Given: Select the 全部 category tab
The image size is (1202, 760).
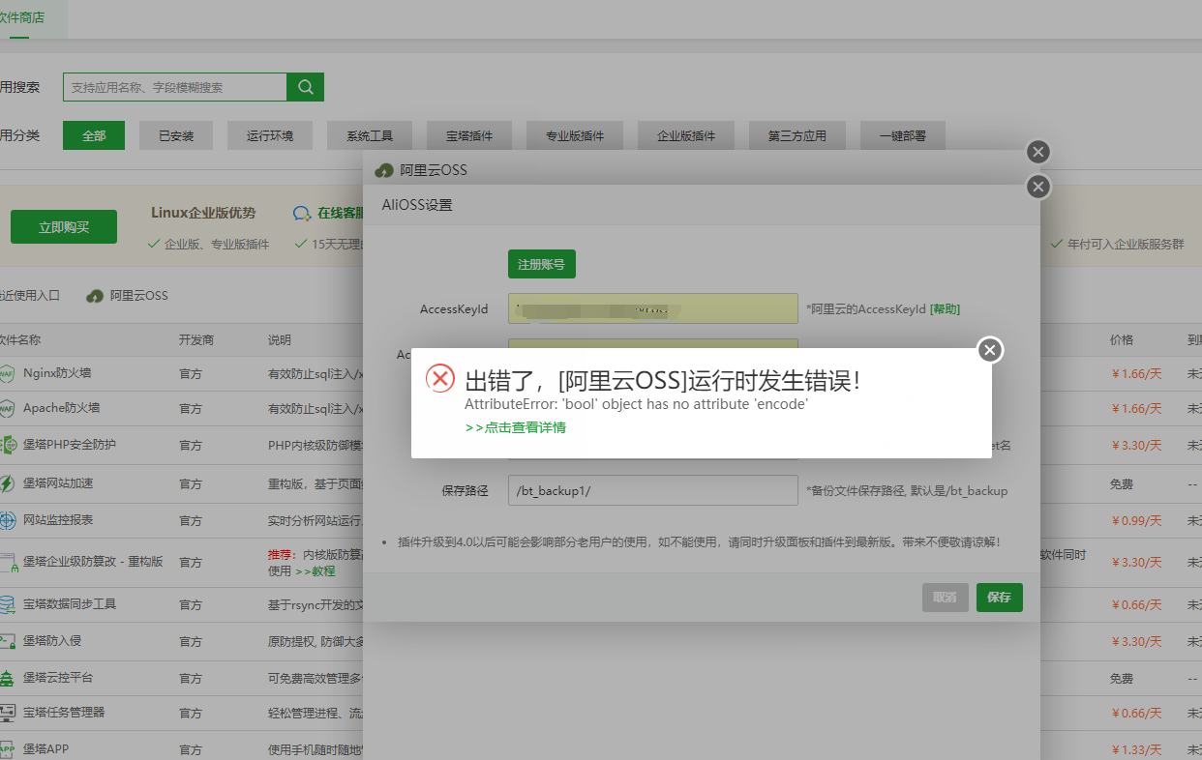Looking at the screenshot, I should (x=94, y=135).
